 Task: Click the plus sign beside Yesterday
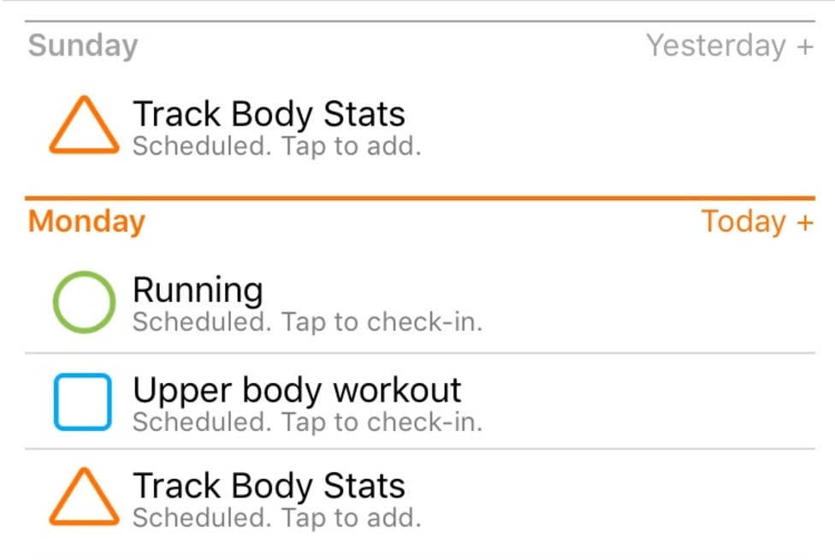[804, 45]
